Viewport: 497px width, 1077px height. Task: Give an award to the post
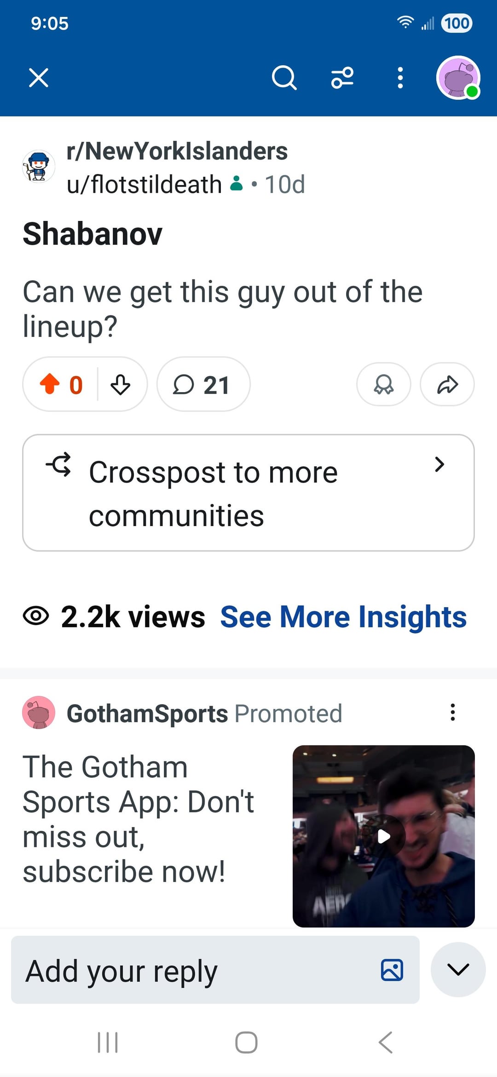tap(383, 384)
